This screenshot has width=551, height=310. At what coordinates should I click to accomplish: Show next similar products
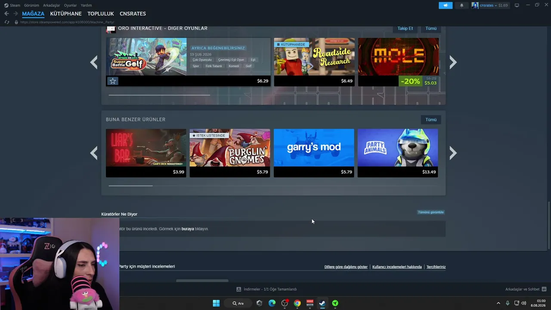(453, 153)
